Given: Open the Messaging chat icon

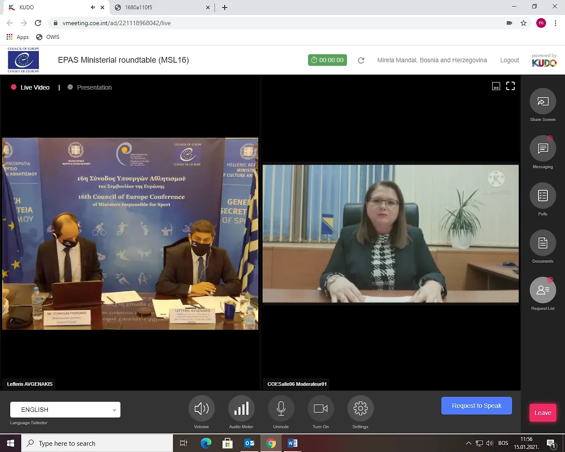Looking at the screenshot, I should coord(542,149).
